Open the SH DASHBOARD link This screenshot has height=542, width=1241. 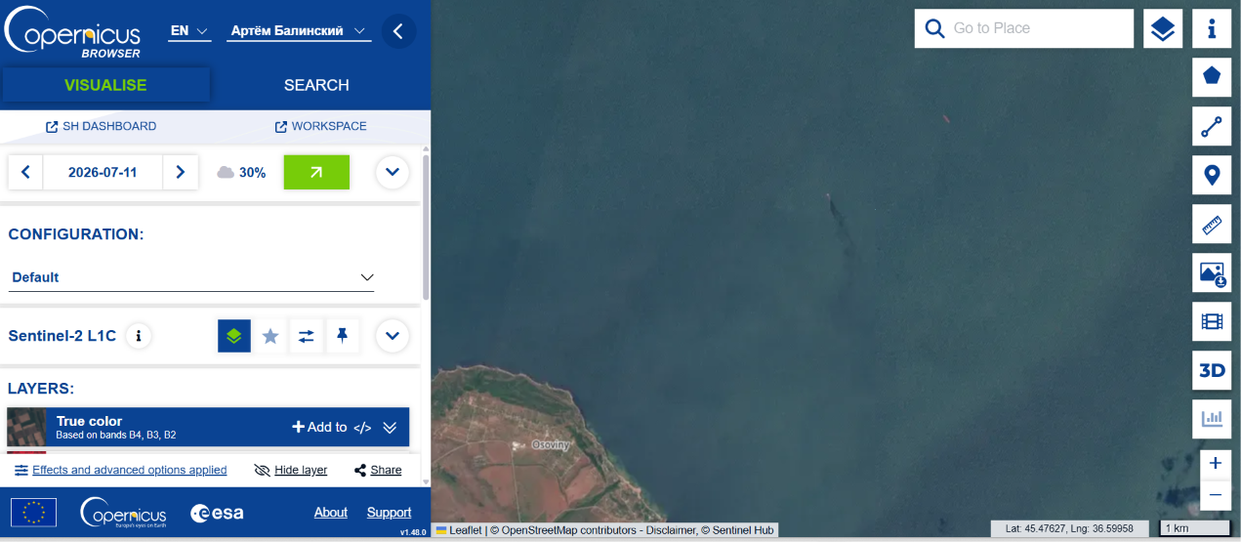102,126
